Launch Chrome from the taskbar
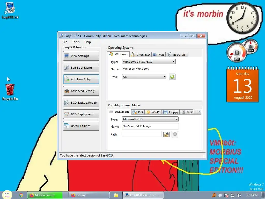This screenshot has width=265, height=199. point(21,195)
